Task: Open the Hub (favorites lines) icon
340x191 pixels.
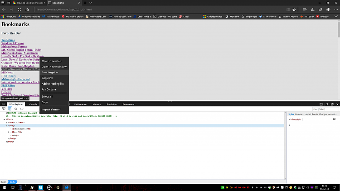Action: (305, 10)
